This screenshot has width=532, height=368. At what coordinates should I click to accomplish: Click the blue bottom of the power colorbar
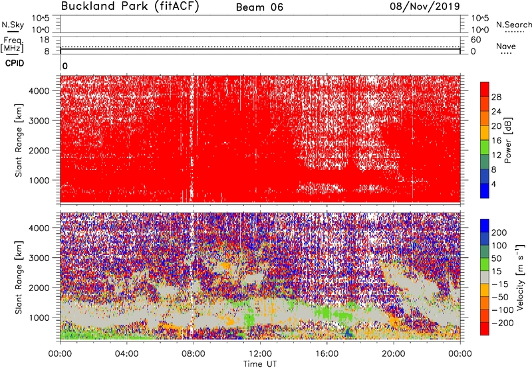click(485, 191)
